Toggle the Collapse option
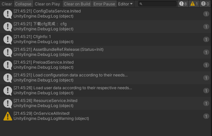The image size is (212, 136). [23, 4]
